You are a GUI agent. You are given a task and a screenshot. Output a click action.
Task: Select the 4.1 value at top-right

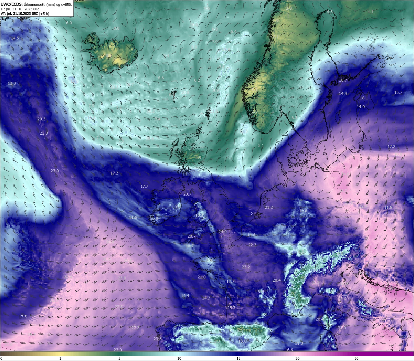point(370,12)
